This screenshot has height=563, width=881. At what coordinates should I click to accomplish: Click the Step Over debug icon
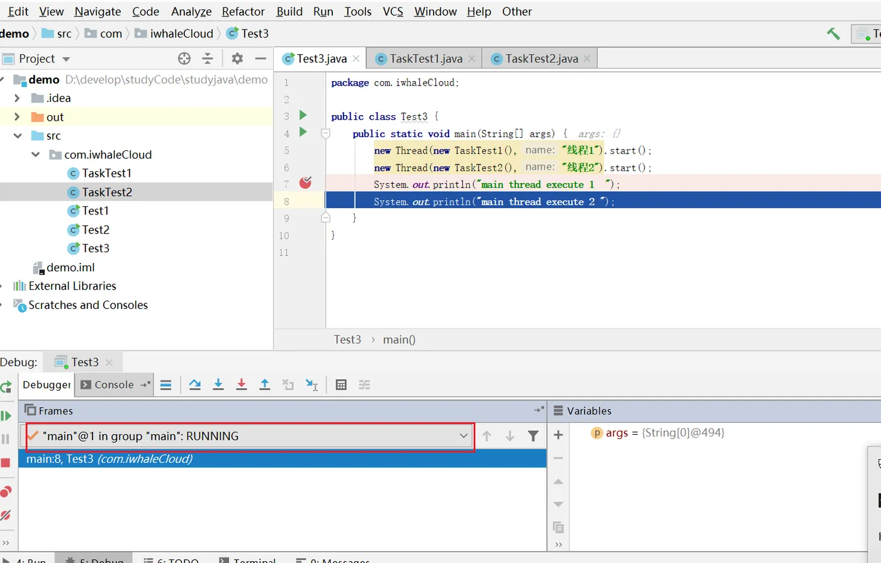coord(195,384)
